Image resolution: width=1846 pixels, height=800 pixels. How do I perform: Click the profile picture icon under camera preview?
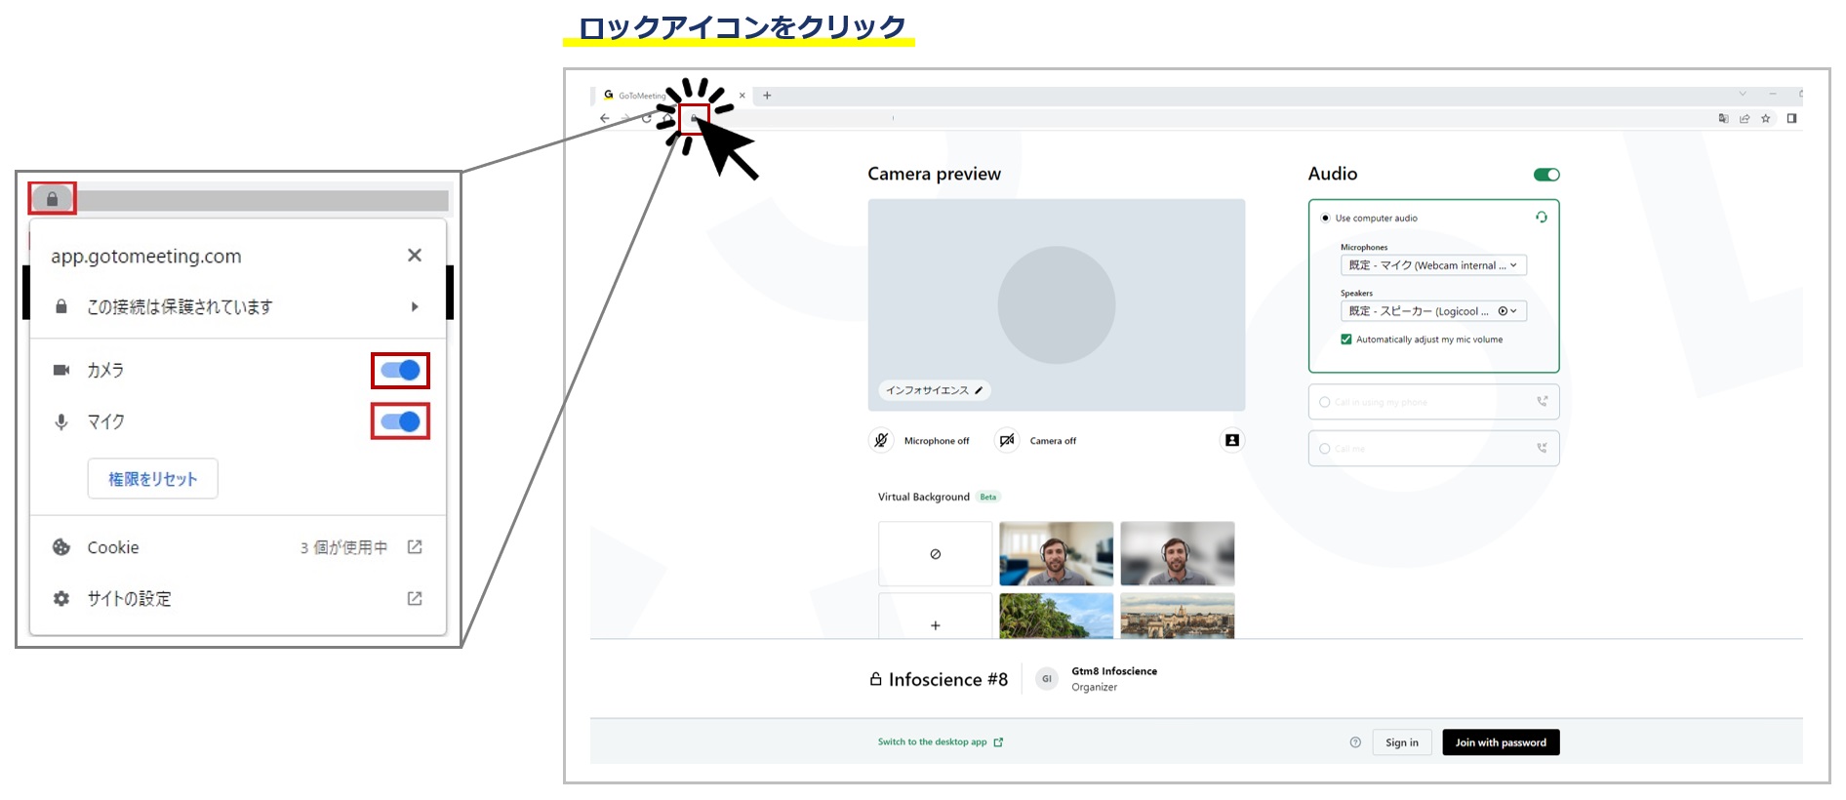point(1232,440)
